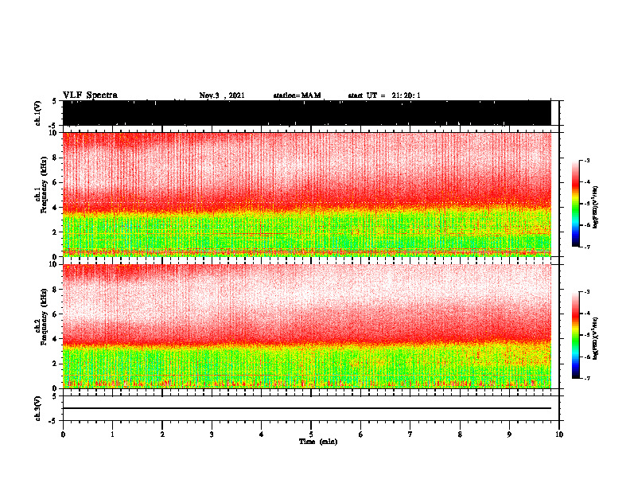
Task: Click the 10 kHz tick on ch.1 frequency axis
Action: point(54,133)
